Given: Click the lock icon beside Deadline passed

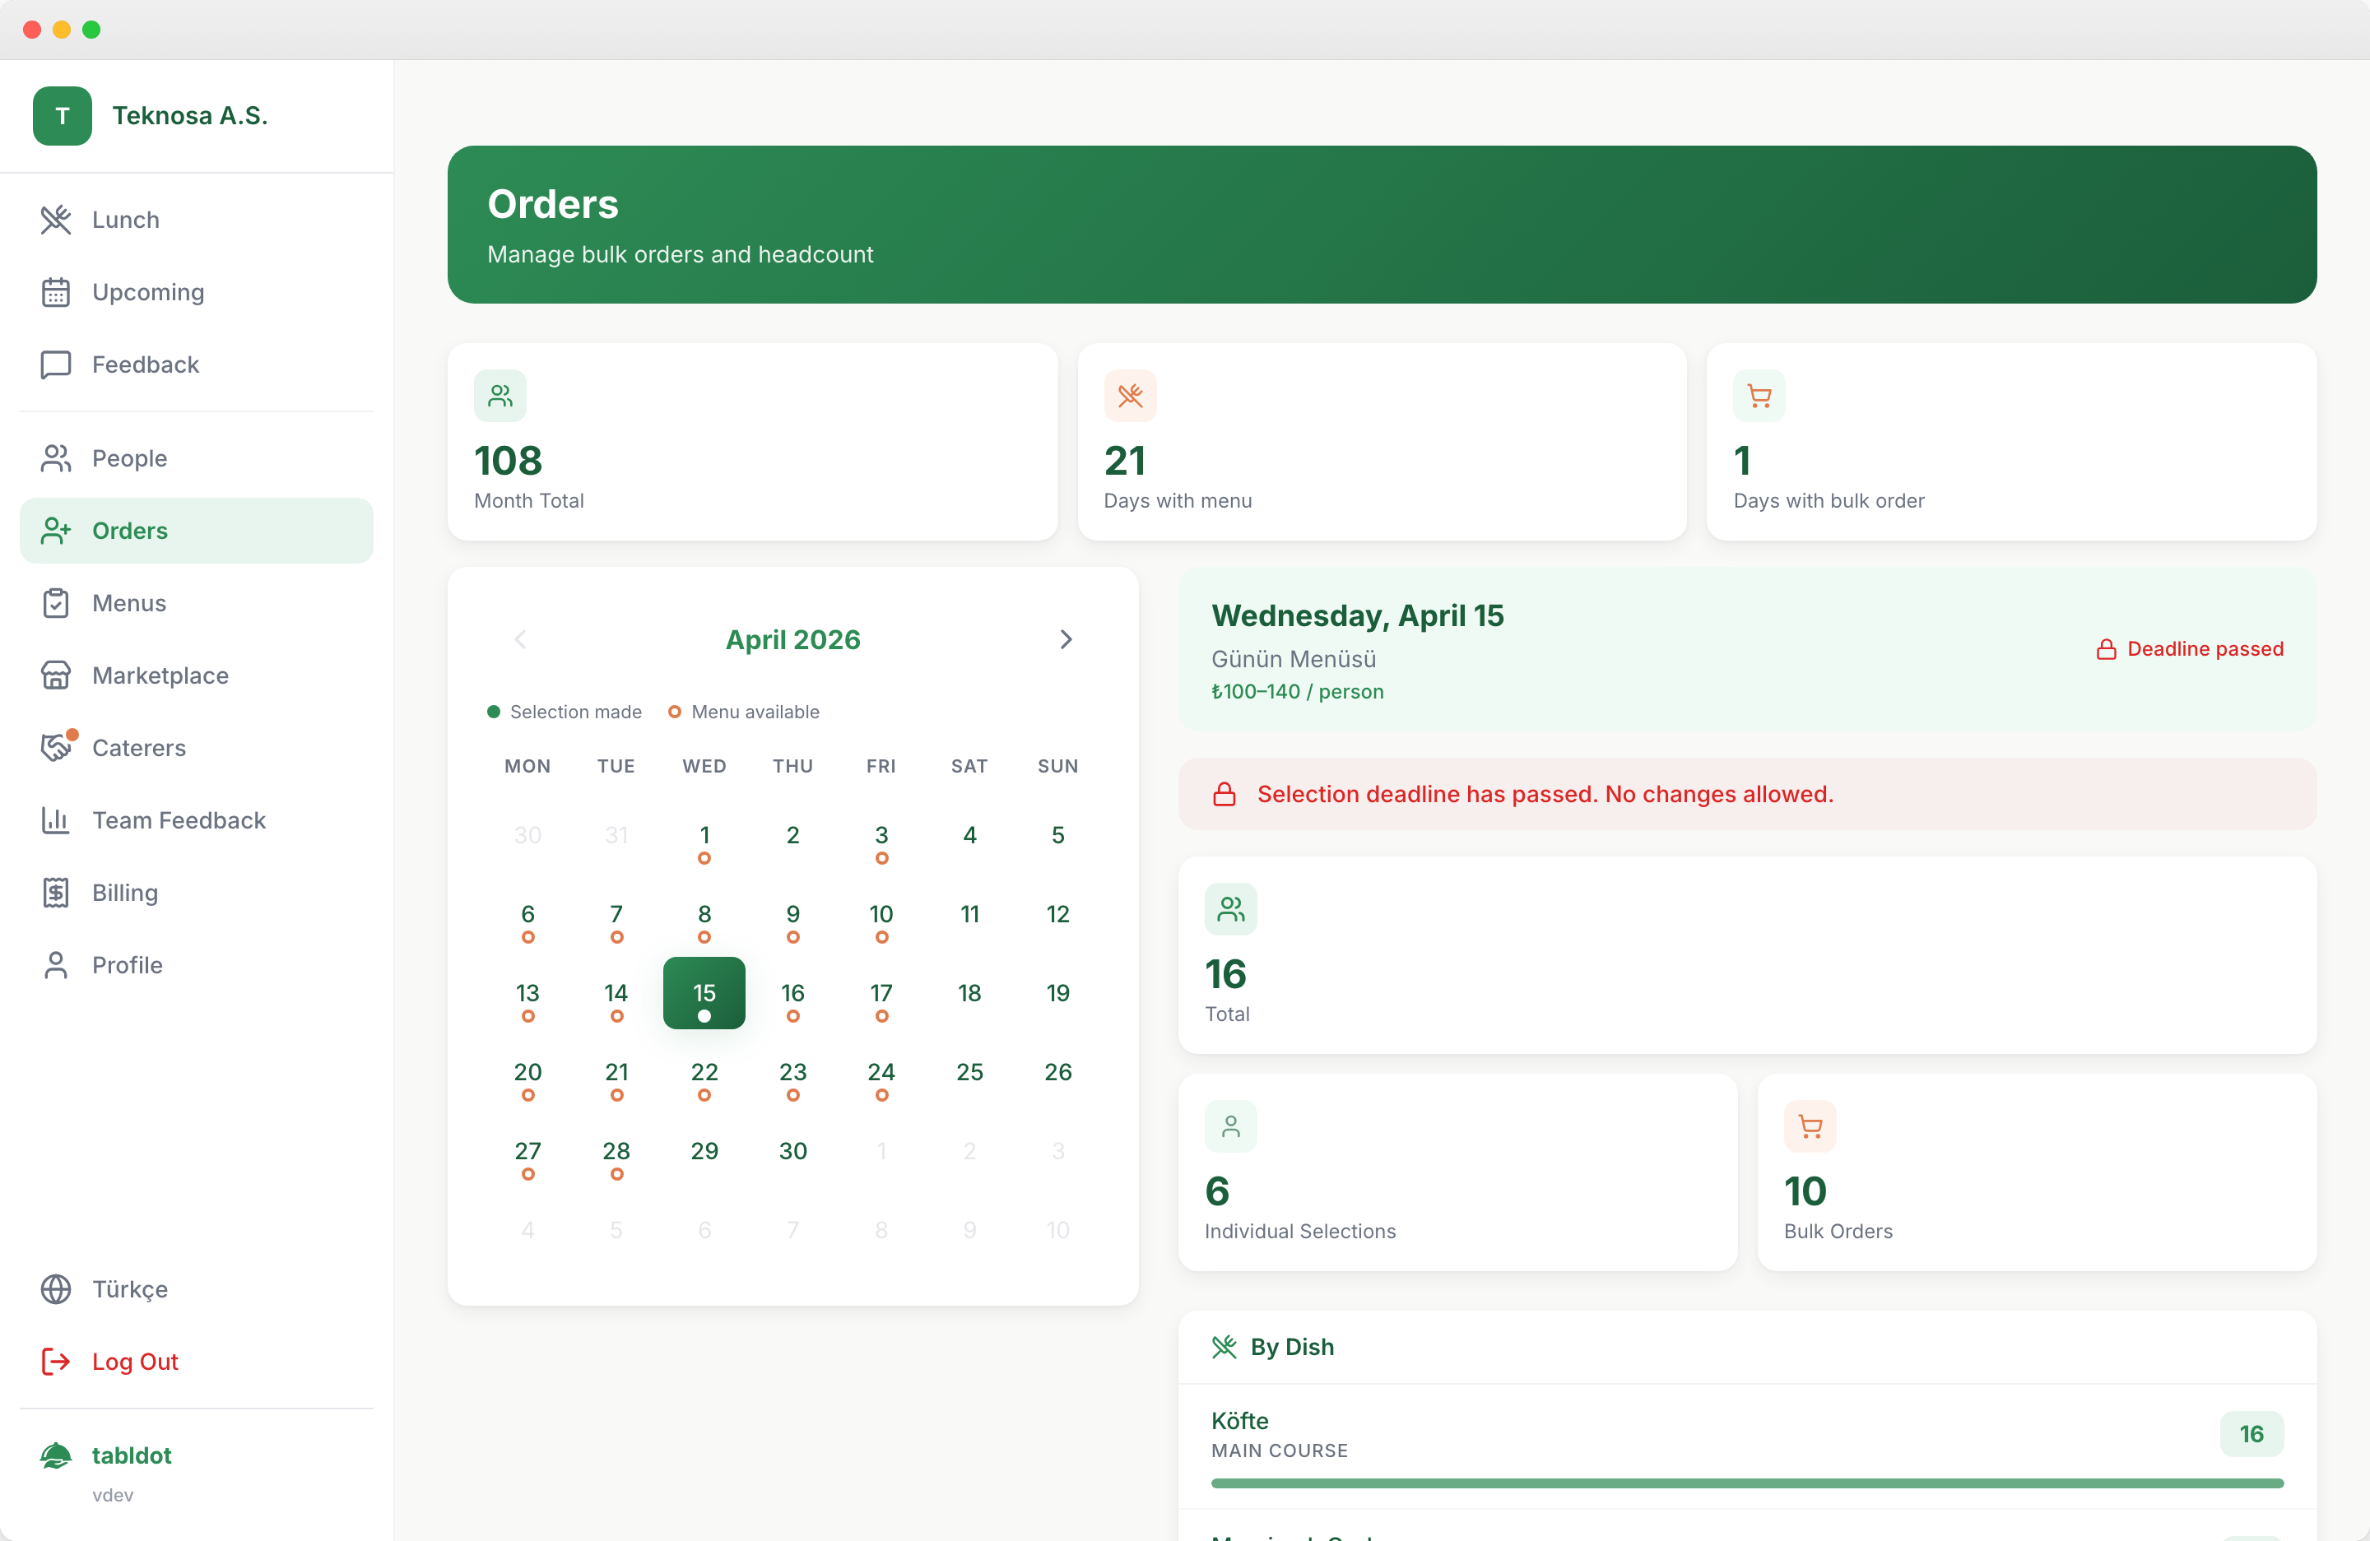Looking at the screenshot, I should click(x=2106, y=649).
